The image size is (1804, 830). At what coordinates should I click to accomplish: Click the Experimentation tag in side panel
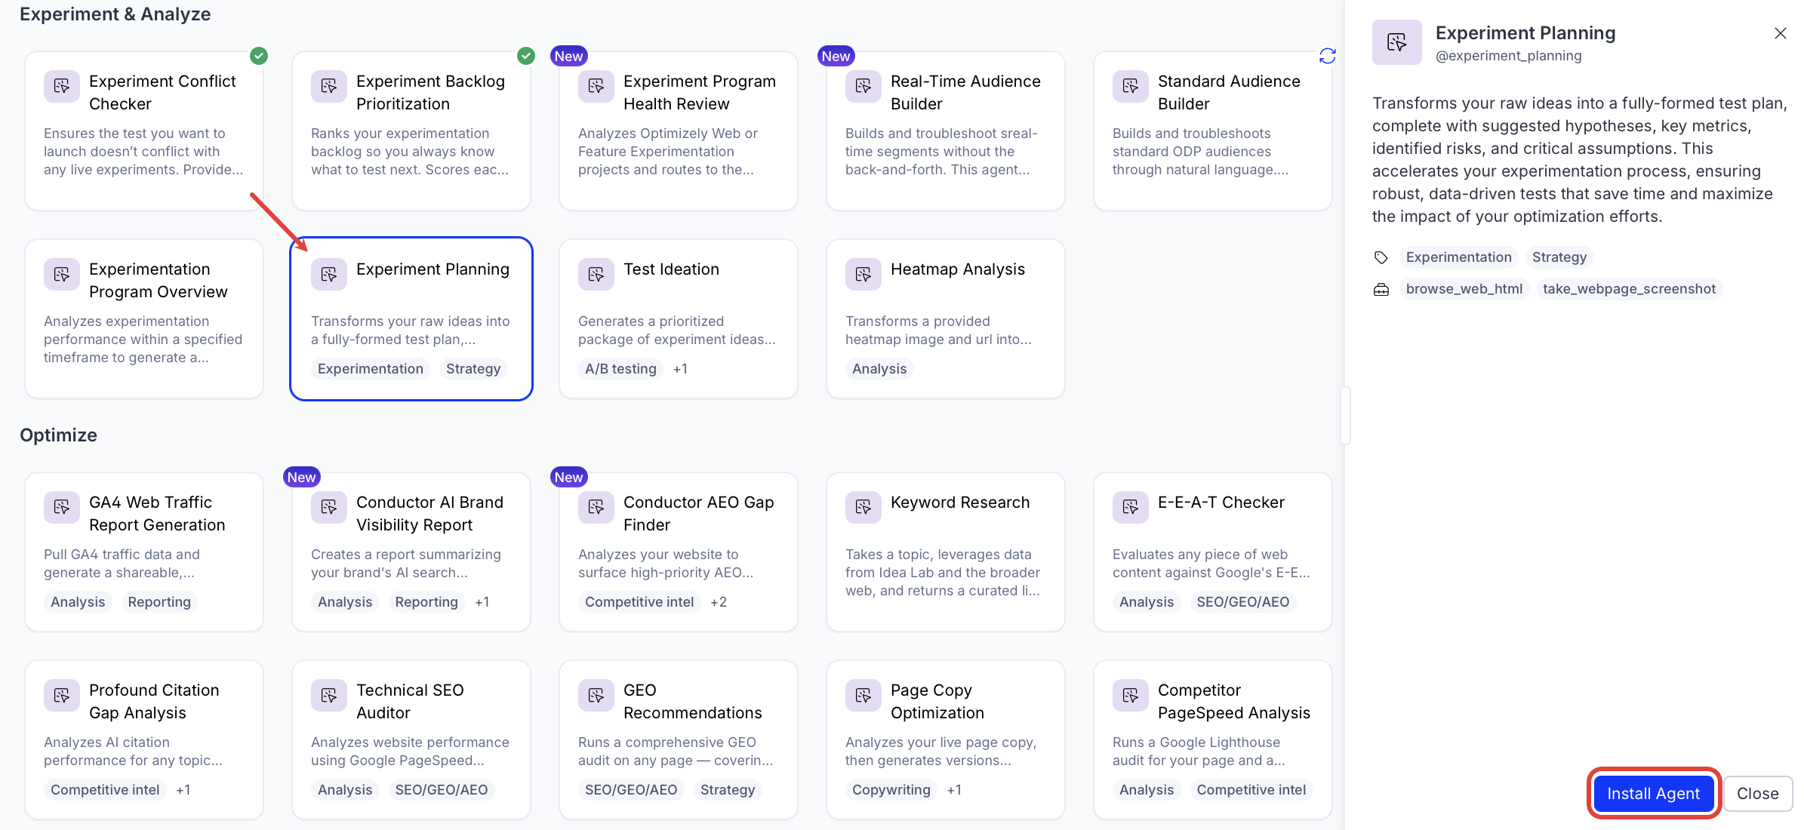tap(1458, 257)
